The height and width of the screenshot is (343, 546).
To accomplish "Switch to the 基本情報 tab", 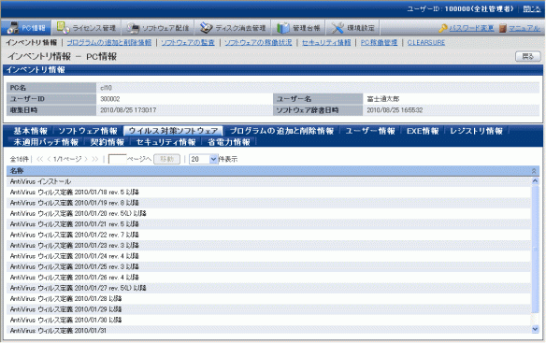I will point(30,131).
